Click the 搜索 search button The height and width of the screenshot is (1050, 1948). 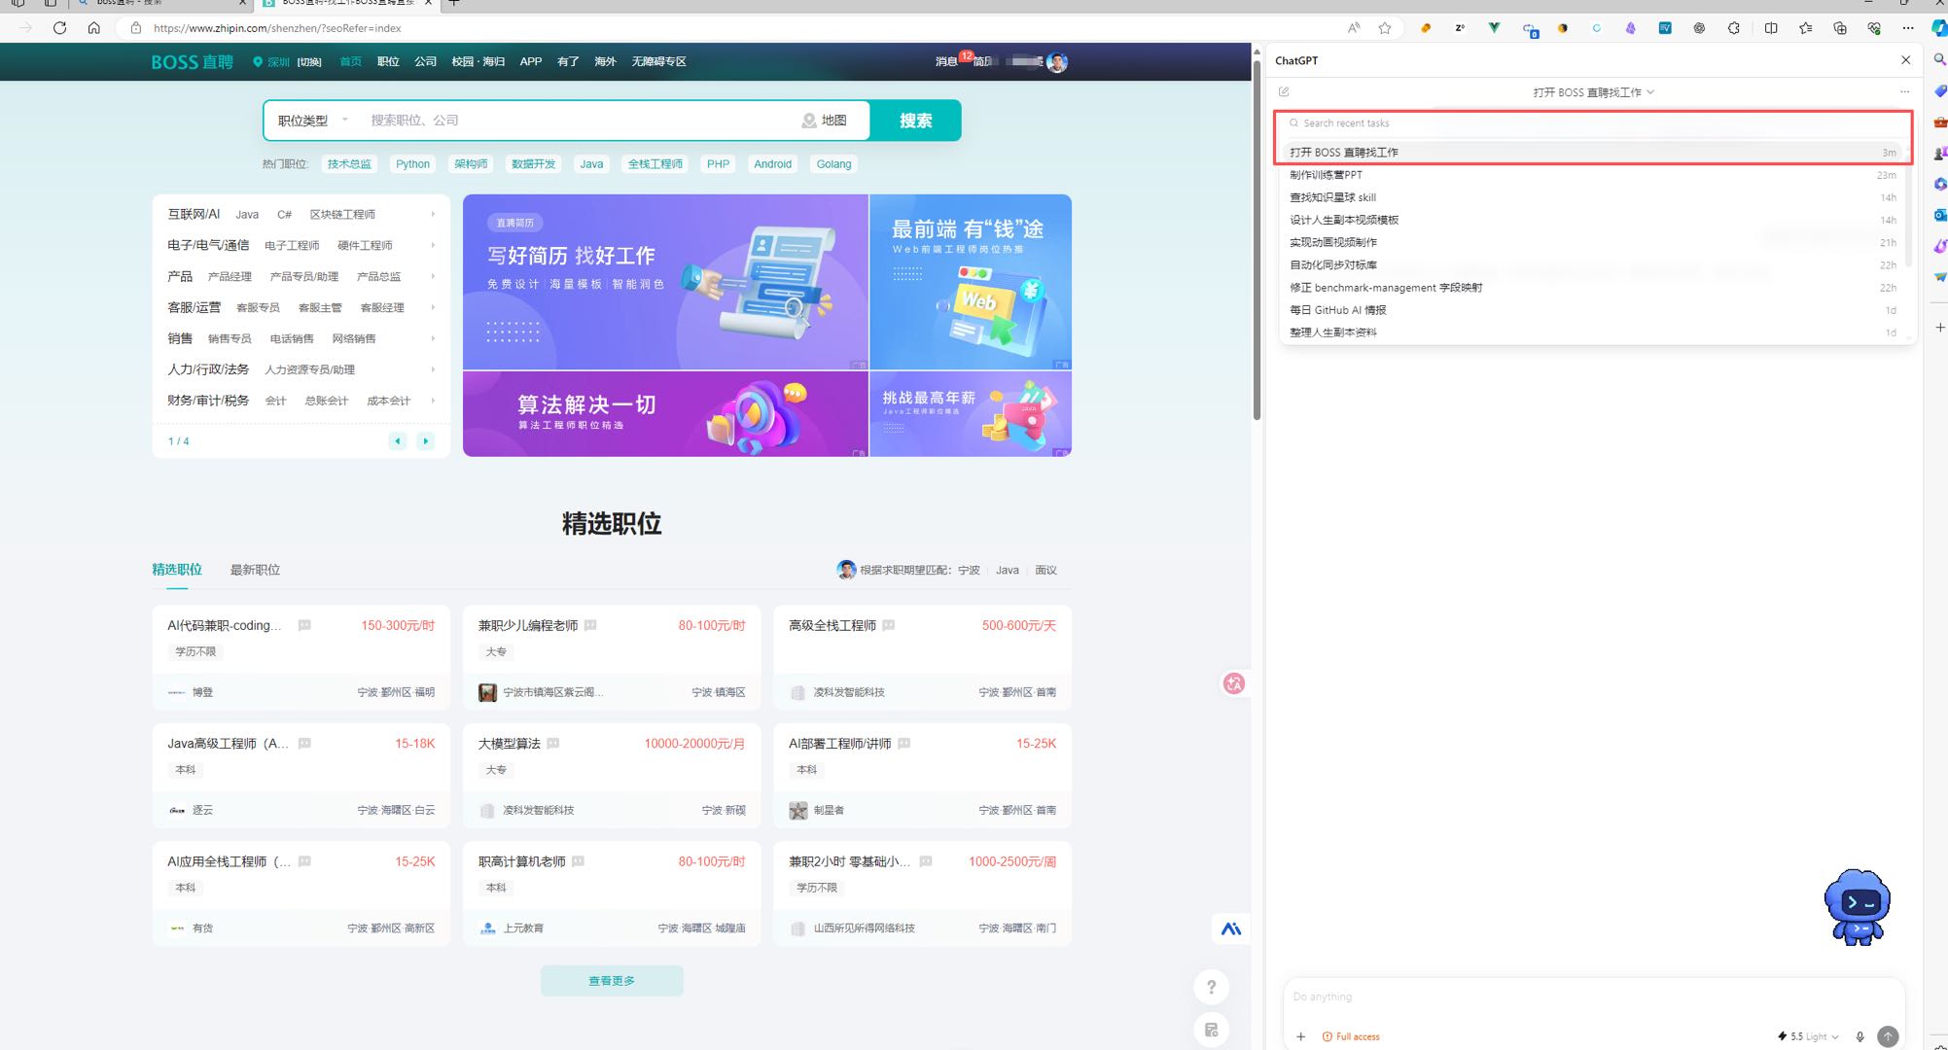click(x=915, y=121)
